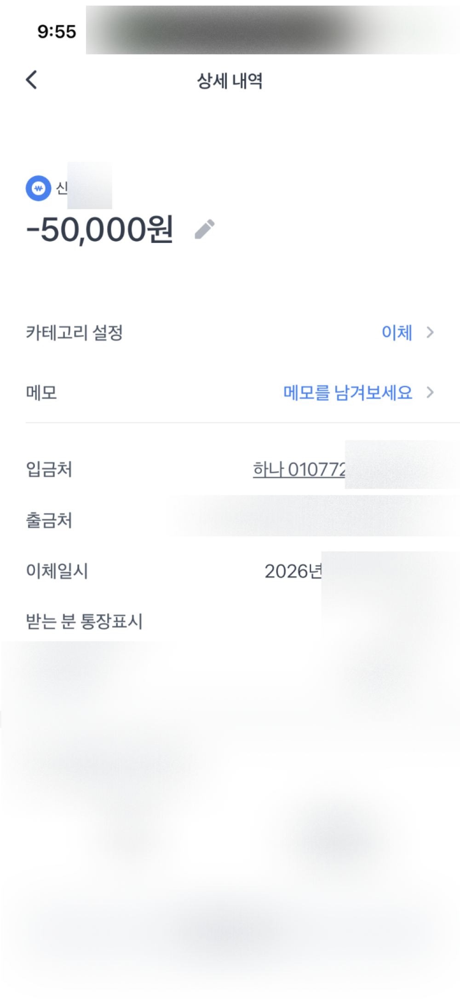Tap the 9:55 clock in status bar

click(57, 32)
